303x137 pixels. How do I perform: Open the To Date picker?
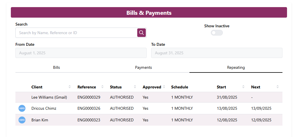[x=217, y=53]
